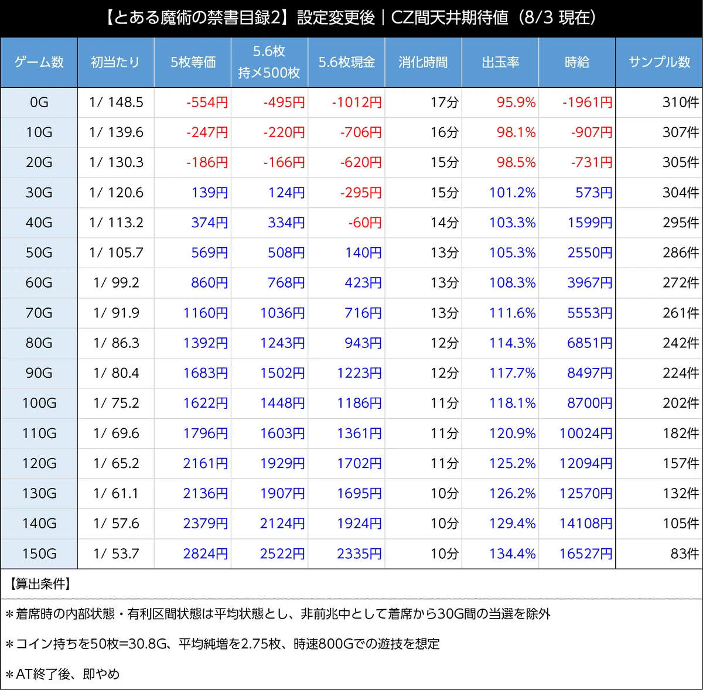This screenshot has height=690, width=703.
Task: Click the 消化時間 column header
Action: tap(423, 62)
